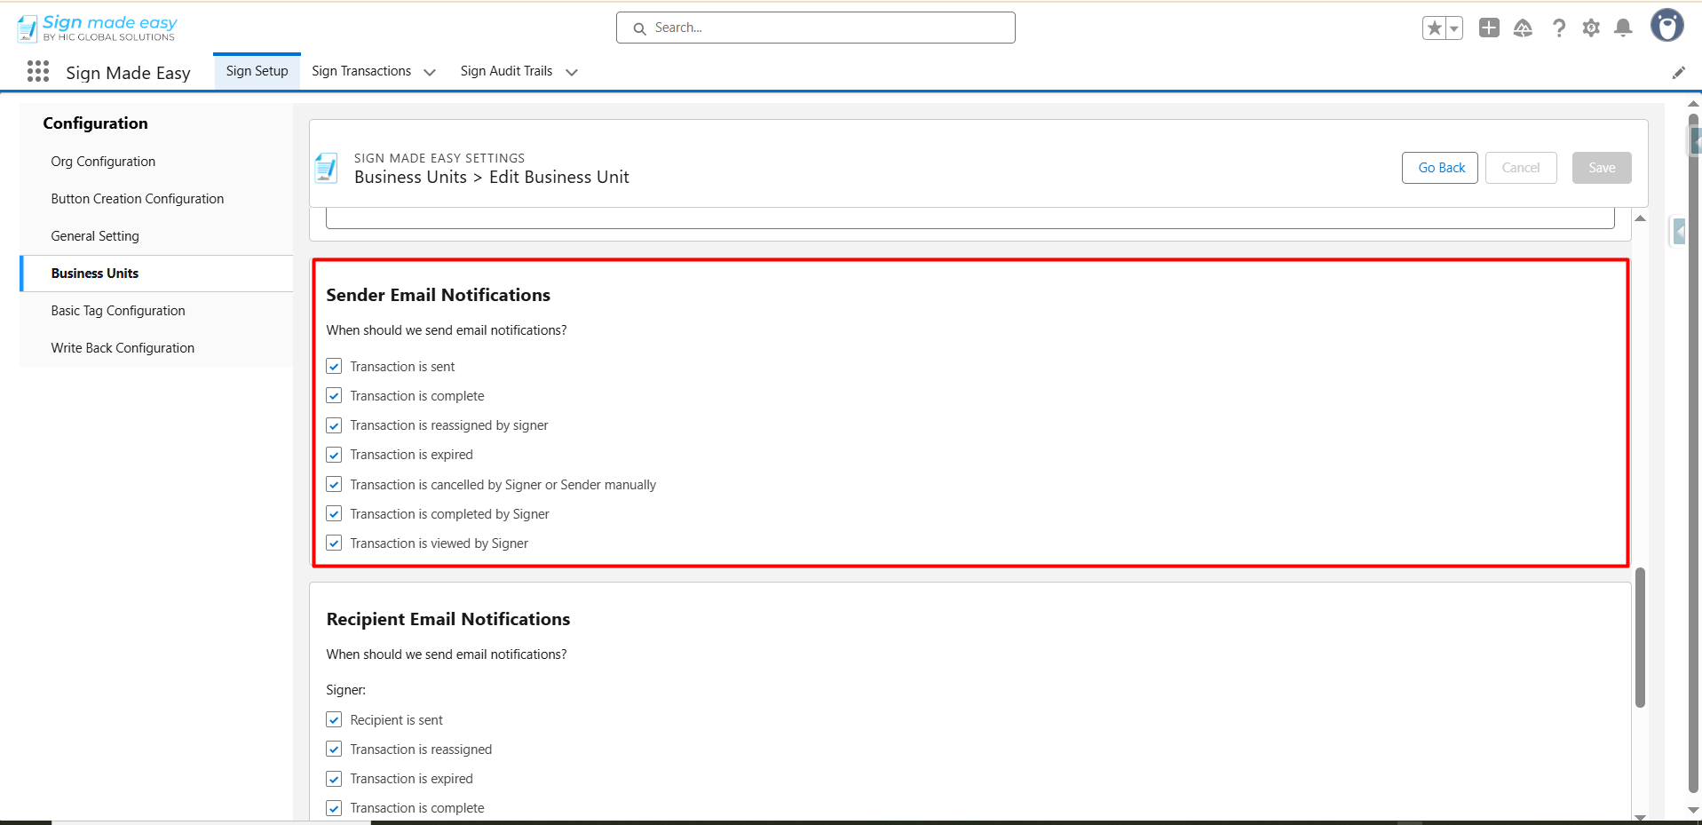Open the Global Actions plus icon
This screenshot has height=825, width=1702.
(1489, 28)
